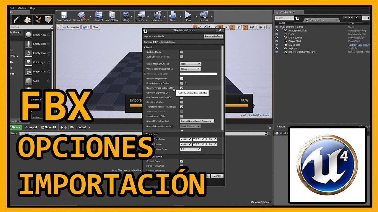This screenshot has height=212, width=378.
Task: Toggle the Build Adjacency Buffer checkbox
Action: pyautogui.click(x=182, y=83)
